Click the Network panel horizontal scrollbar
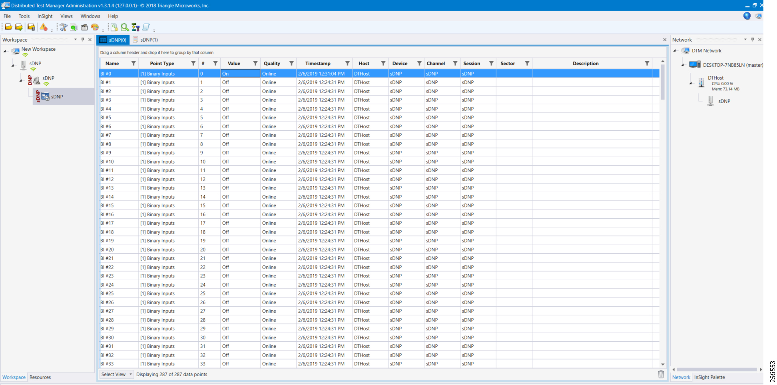Screen dimensions: 777x385 [717, 369]
